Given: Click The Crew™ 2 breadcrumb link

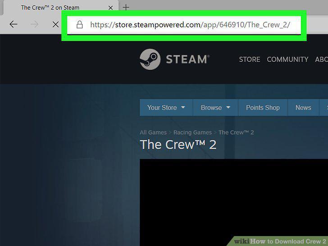Looking at the screenshot, I should [236, 132].
